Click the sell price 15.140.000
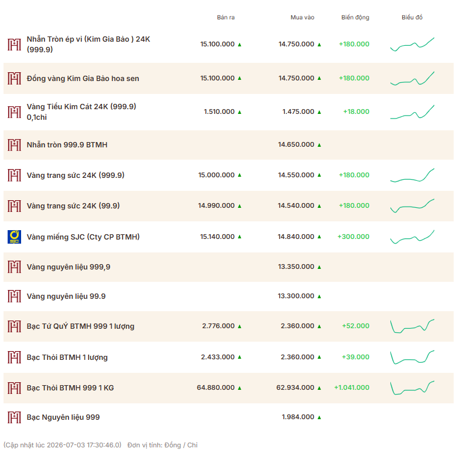The width and height of the screenshot is (456, 455). click(217, 237)
